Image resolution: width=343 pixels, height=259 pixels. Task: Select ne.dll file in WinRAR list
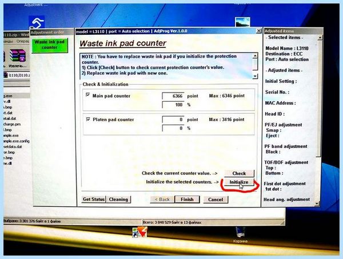(7, 164)
